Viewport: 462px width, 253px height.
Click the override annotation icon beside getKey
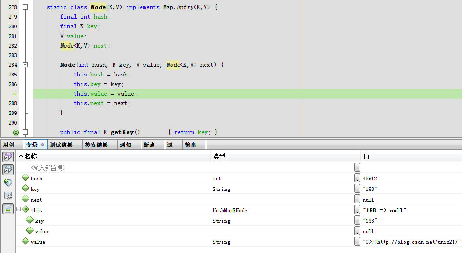[x=16, y=133]
